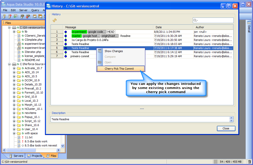The width and height of the screenshot is (253, 165).
Task: Open the File menu
Action: [x=5, y=10]
